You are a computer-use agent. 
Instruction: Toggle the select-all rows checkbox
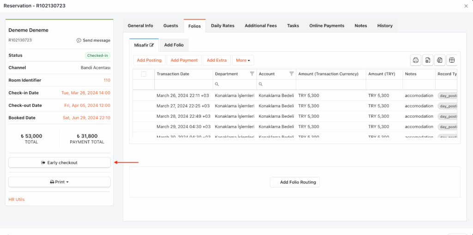[144, 74]
